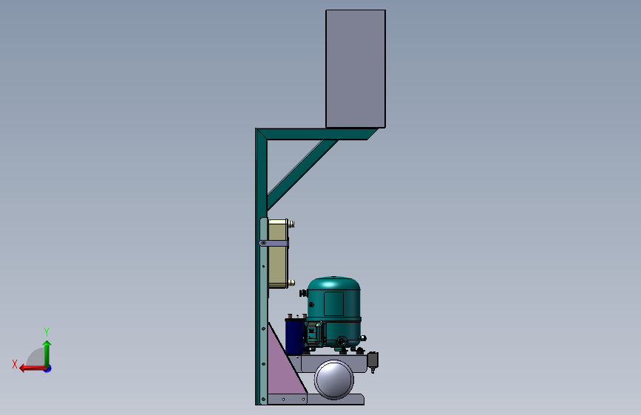Pick the dark blue cylinder beside the compressor
Image resolution: width=641 pixels, height=415 pixels.
294,335
